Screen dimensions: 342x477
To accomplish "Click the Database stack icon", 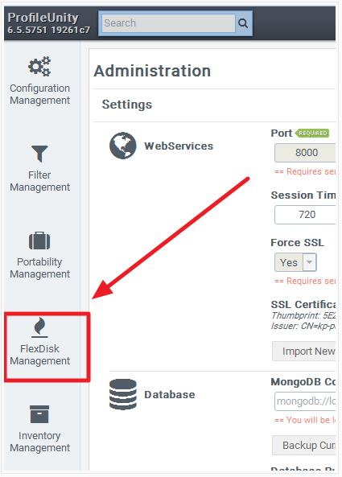I will (x=123, y=394).
